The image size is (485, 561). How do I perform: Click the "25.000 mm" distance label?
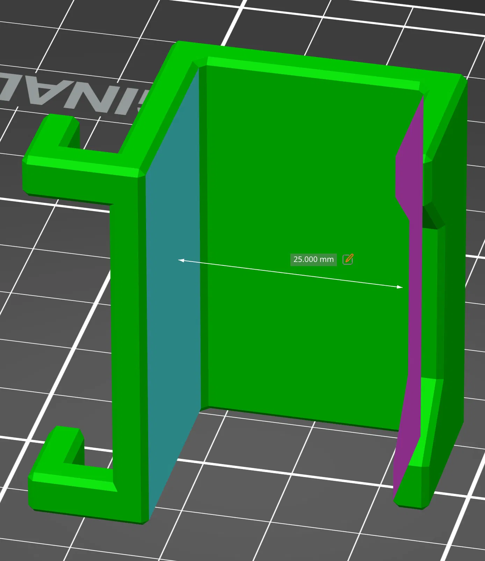click(313, 260)
